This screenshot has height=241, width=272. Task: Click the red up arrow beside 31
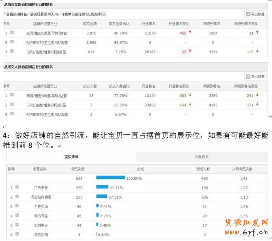click(x=257, y=33)
